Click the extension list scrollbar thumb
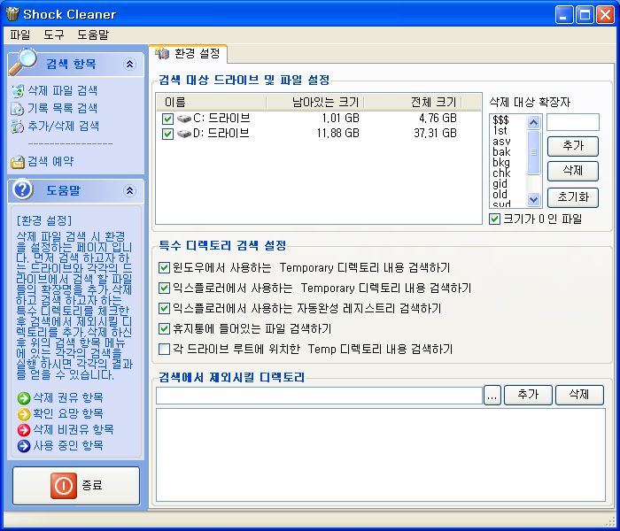This screenshot has width=620, height=531. coord(534,152)
